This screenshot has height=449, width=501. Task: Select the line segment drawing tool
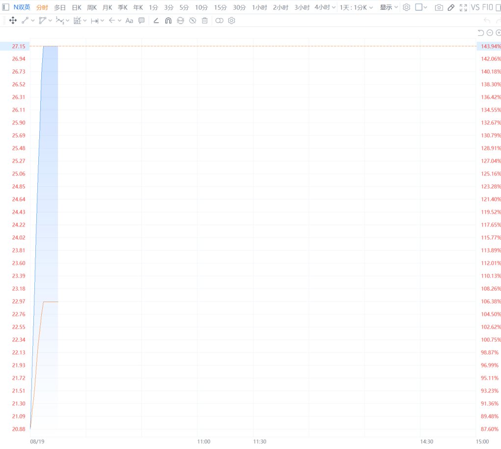(x=25, y=21)
